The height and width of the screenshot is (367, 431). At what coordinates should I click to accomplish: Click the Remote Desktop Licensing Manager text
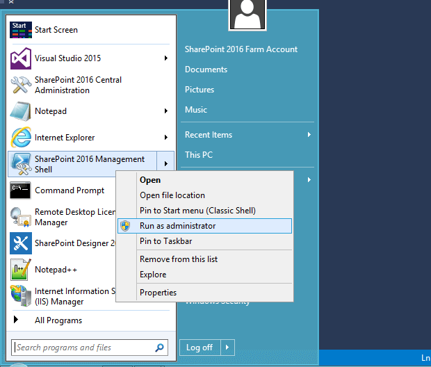click(x=75, y=217)
